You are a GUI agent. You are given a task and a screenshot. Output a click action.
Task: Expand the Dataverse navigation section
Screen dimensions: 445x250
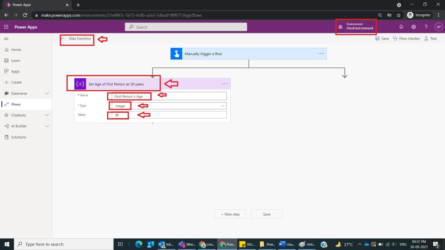pos(47,93)
